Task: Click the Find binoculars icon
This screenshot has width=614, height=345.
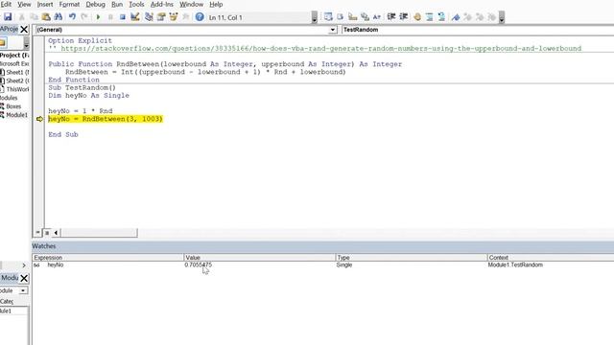Action: pyautogui.click(x=59, y=17)
